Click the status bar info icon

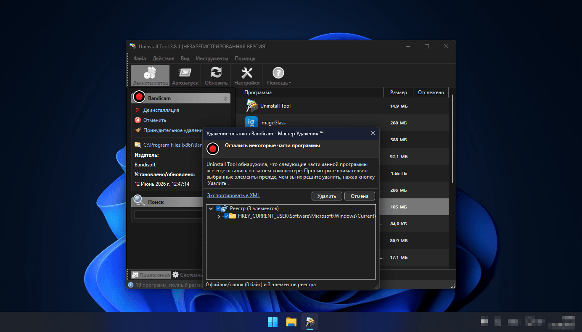tap(130, 285)
